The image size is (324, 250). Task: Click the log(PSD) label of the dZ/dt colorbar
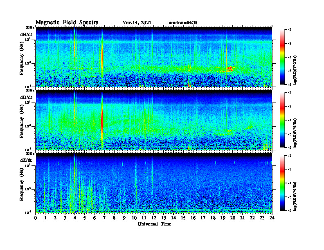point(295,196)
